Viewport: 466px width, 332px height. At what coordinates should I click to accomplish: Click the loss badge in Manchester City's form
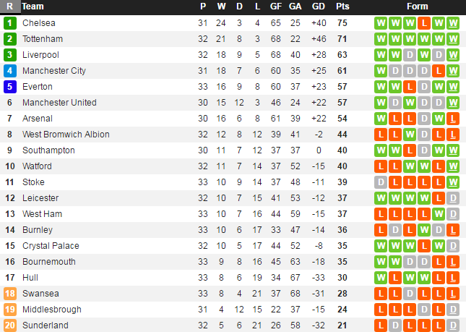439,70
